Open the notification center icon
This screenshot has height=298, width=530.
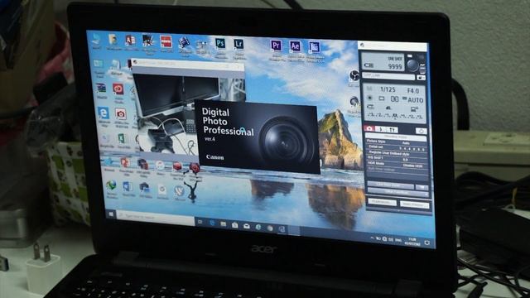[427, 243]
